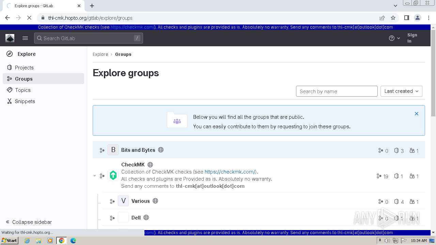This screenshot has height=245, width=436.
Task: Open the tab search dropdown
Action: (395, 6)
